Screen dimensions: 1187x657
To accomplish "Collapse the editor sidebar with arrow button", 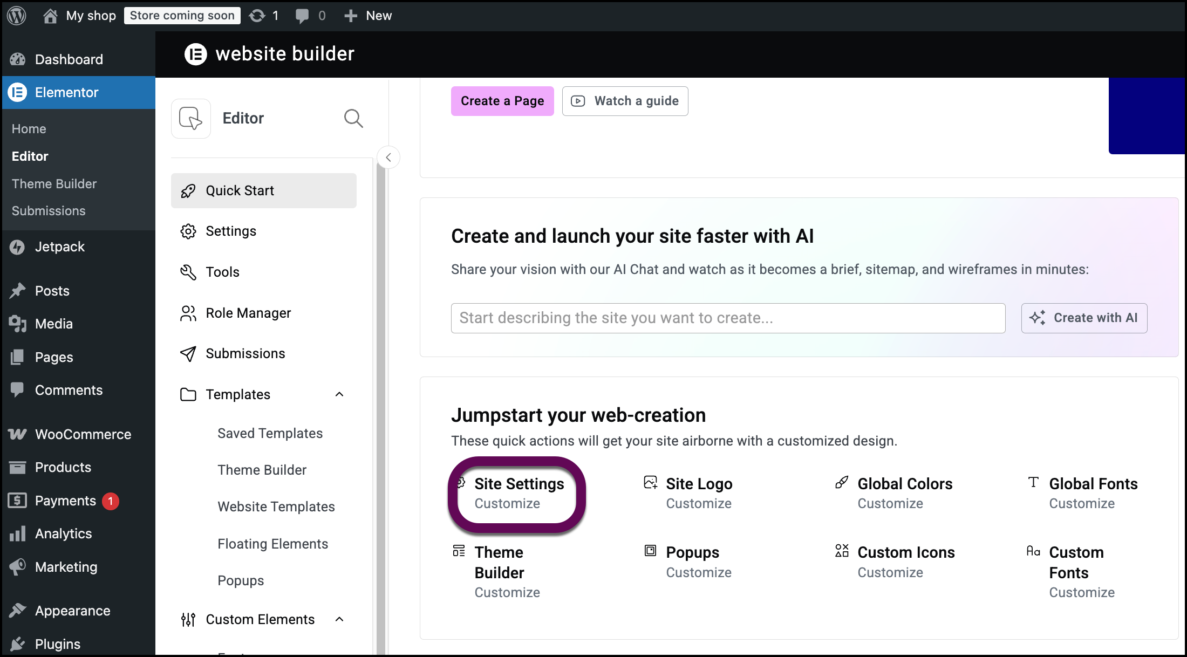I will coord(388,158).
